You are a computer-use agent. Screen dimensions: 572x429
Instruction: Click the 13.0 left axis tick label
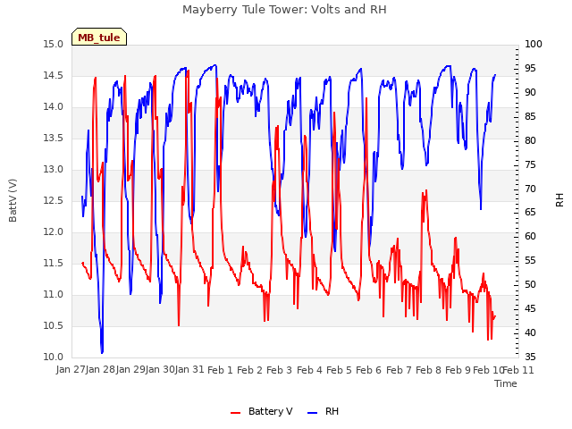(54, 170)
